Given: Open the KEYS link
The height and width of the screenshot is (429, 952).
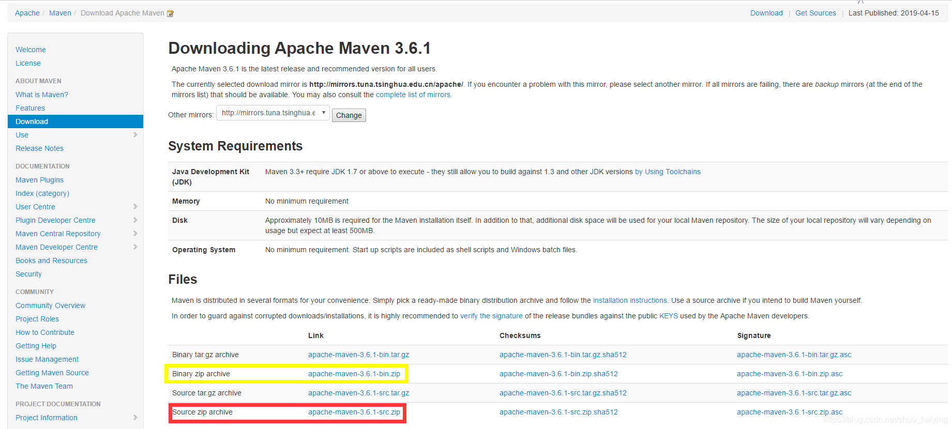Looking at the screenshot, I should tap(669, 316).
